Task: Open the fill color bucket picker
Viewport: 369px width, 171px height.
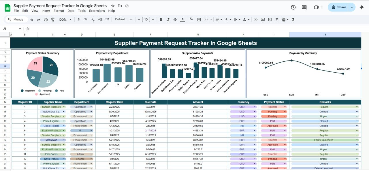Action: pyautogui.click(x=191, y=20)
